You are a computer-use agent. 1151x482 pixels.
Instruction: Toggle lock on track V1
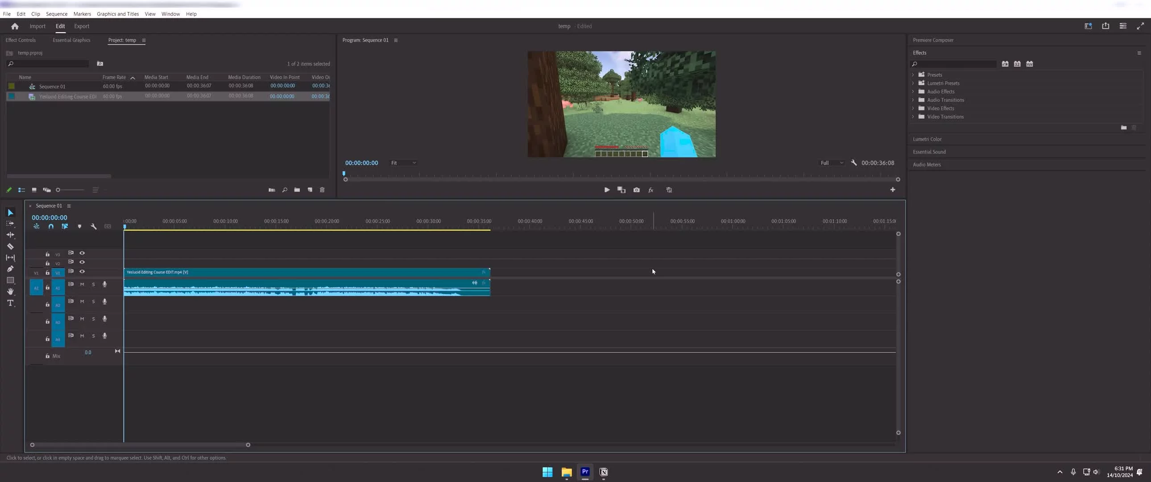(x=47, y=272)
